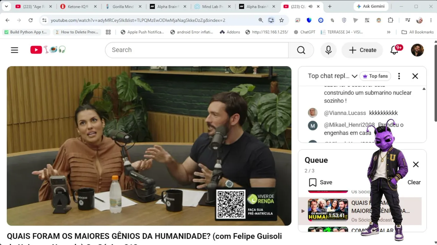Open the All Bookmarks folder

point(417,32)
